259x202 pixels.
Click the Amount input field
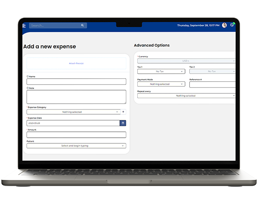click(x=76, y=135)
